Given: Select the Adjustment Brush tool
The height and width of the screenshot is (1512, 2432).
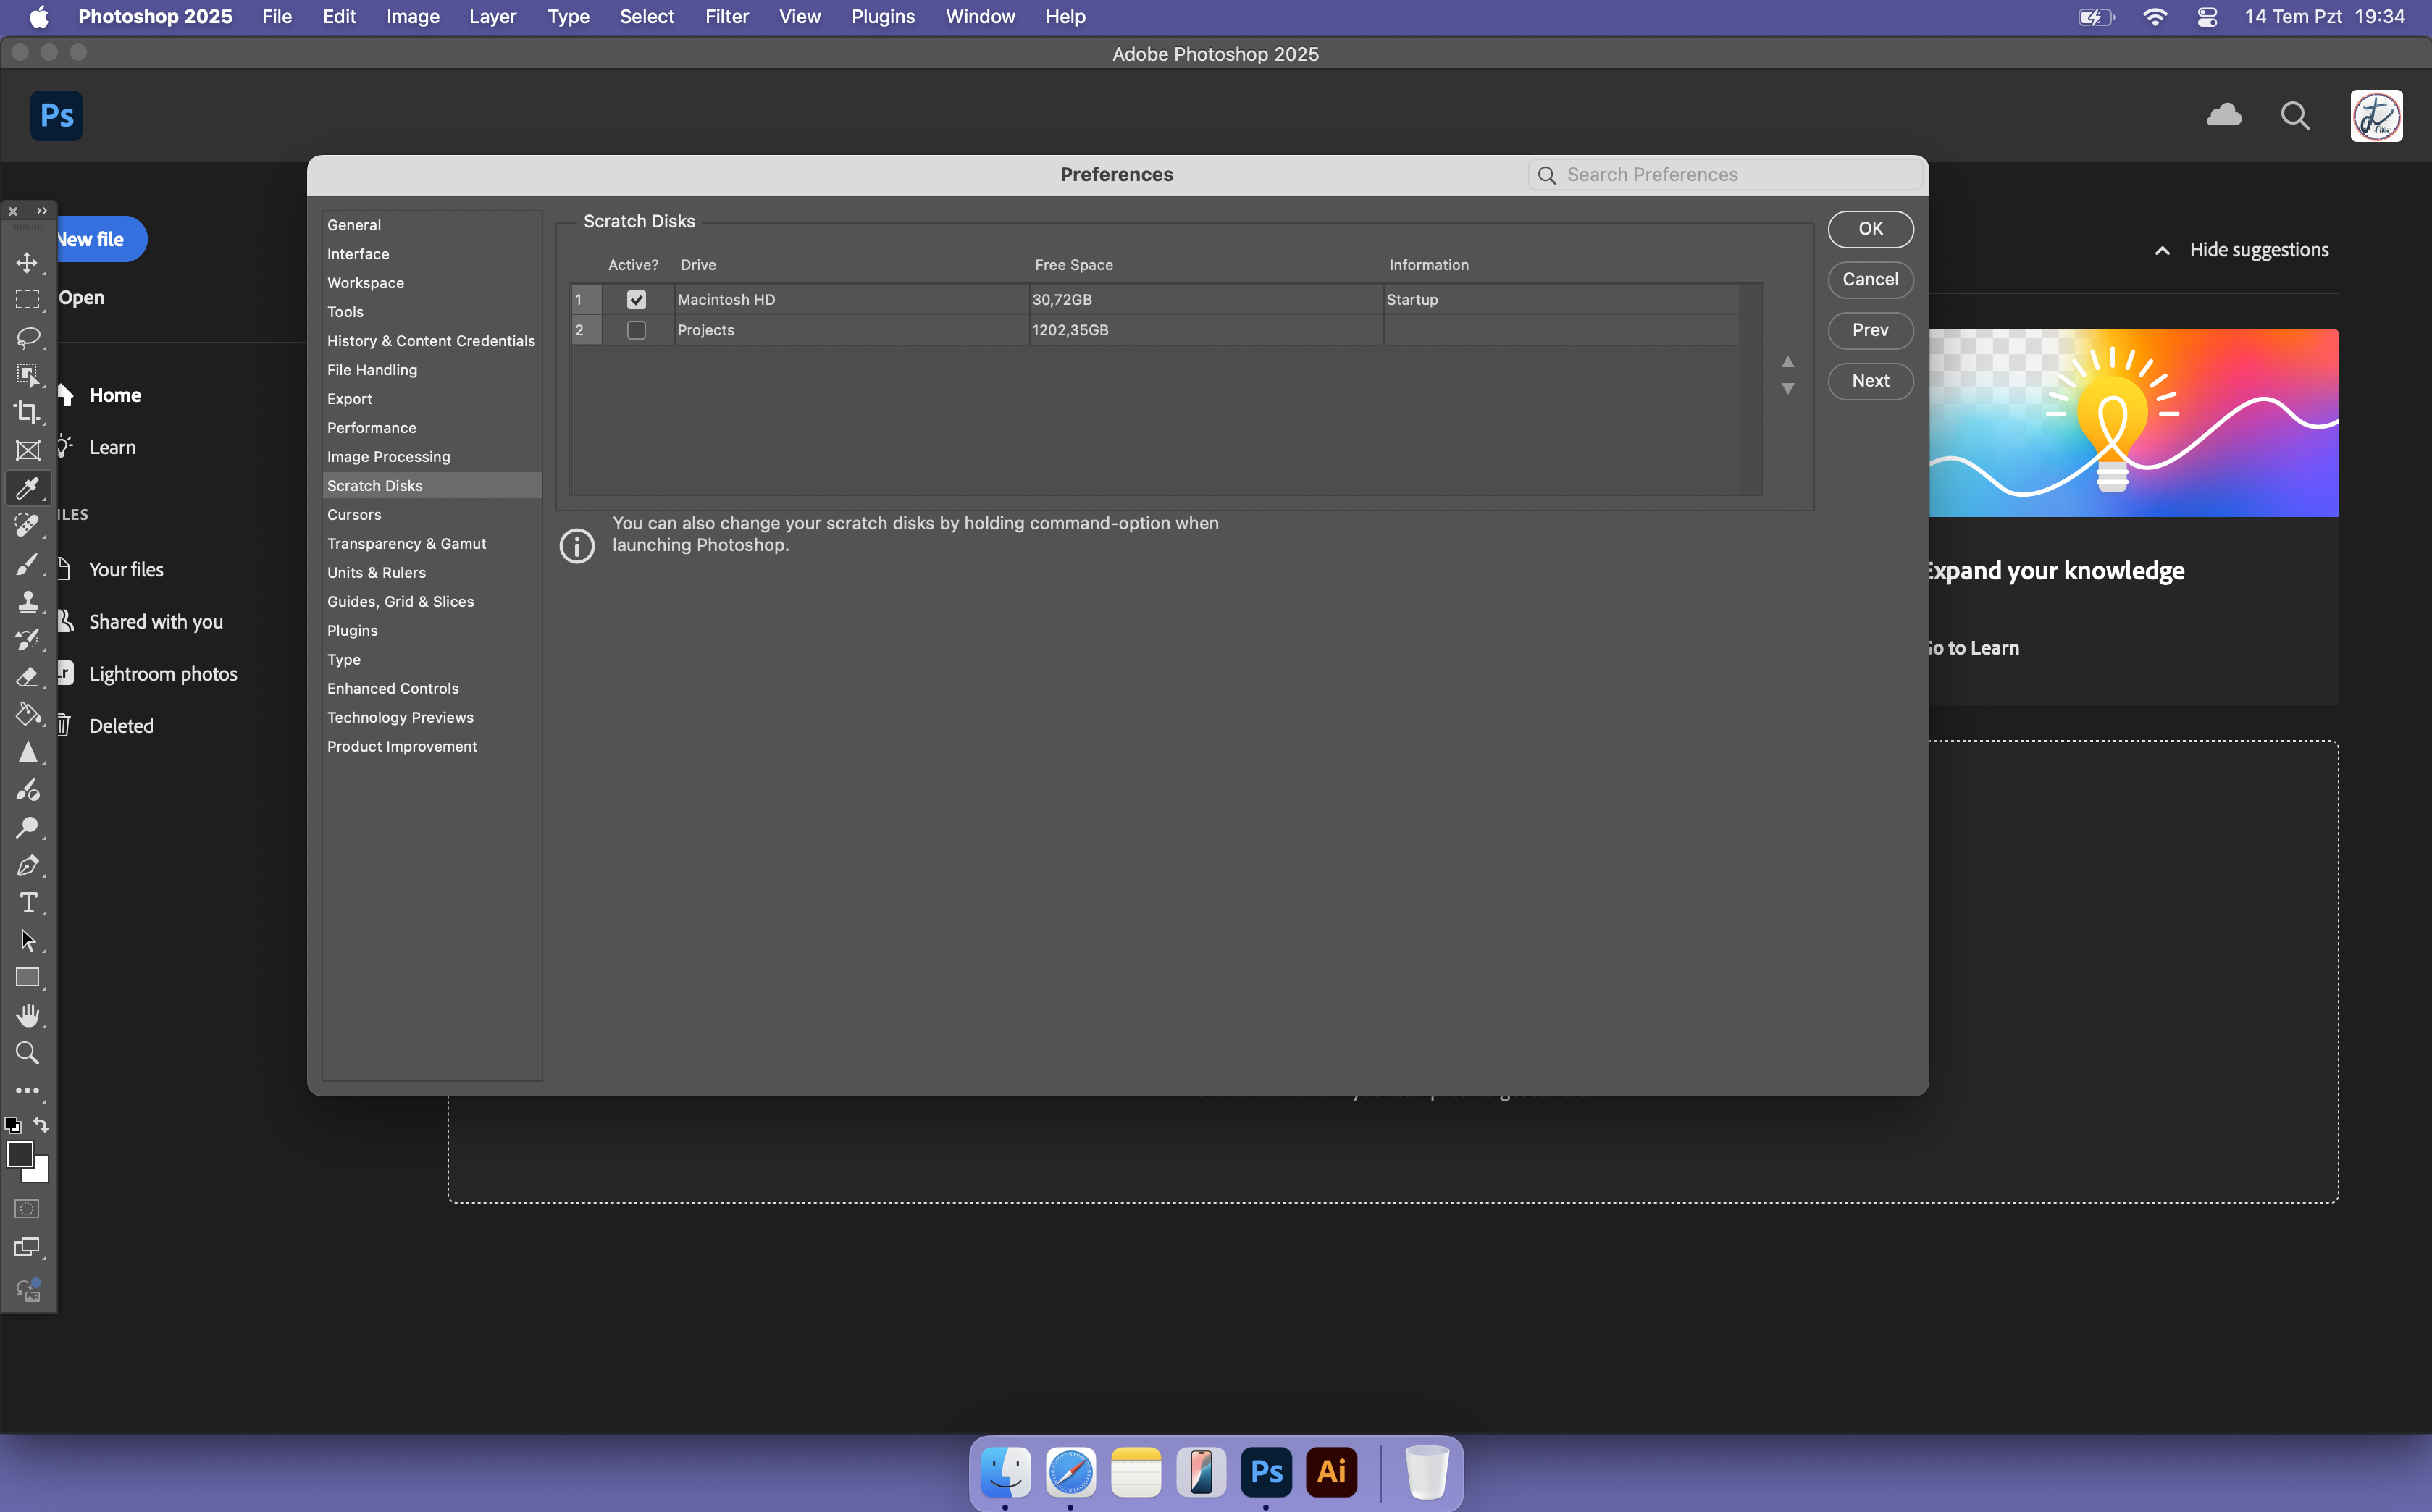Looking at the screenshot, I should [x=27, y=790].
